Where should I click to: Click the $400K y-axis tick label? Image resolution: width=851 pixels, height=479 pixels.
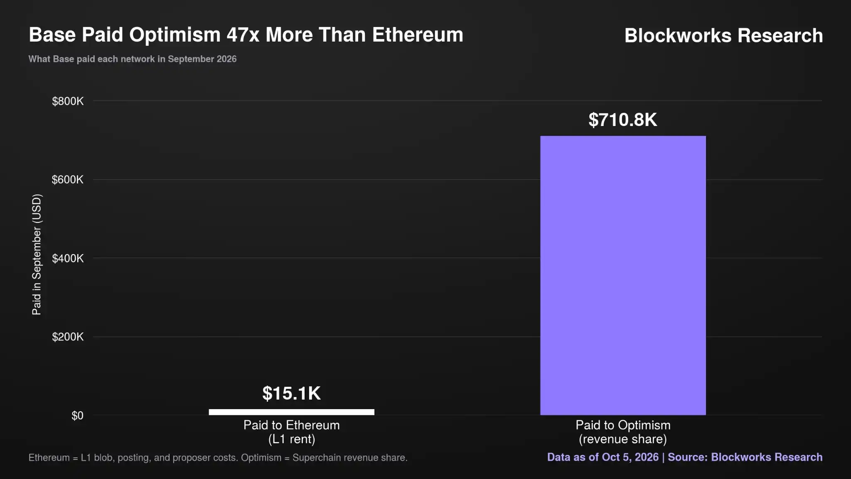[68, 258]
